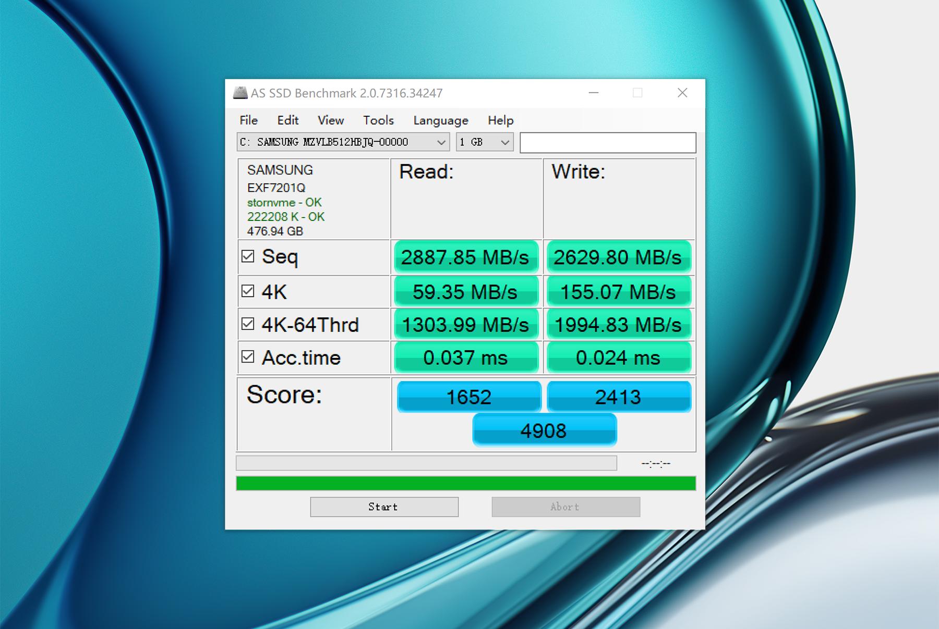This screenshot has width=939, height=629.
Task: Open the Edit menu
Action: point(288,120)
